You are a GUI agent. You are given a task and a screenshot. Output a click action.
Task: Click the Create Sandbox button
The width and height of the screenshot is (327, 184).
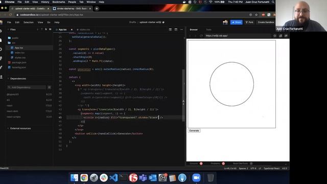tap(266, 22)
